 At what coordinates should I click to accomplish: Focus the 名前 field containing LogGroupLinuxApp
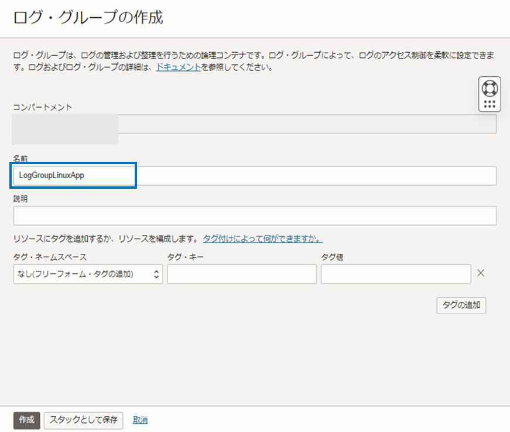click(255, 176)
